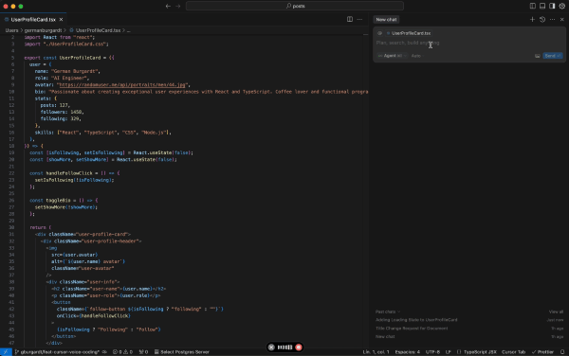Click Select Postgres Server

(x=182, y=351)
